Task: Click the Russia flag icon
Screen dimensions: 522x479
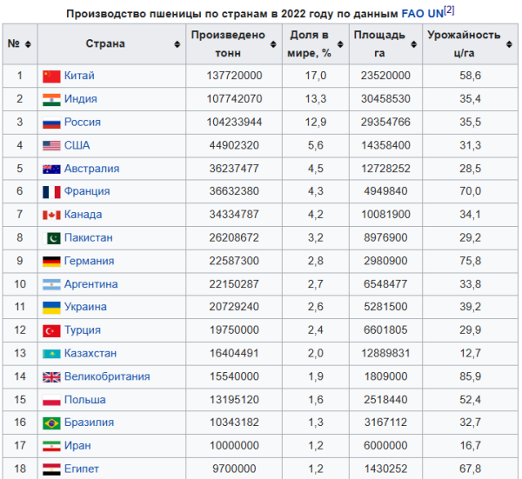Action: coord(51,123)
